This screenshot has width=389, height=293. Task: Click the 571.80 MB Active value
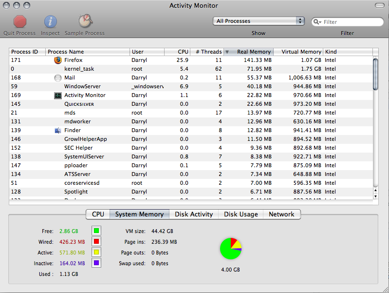(x=72, y=253)
